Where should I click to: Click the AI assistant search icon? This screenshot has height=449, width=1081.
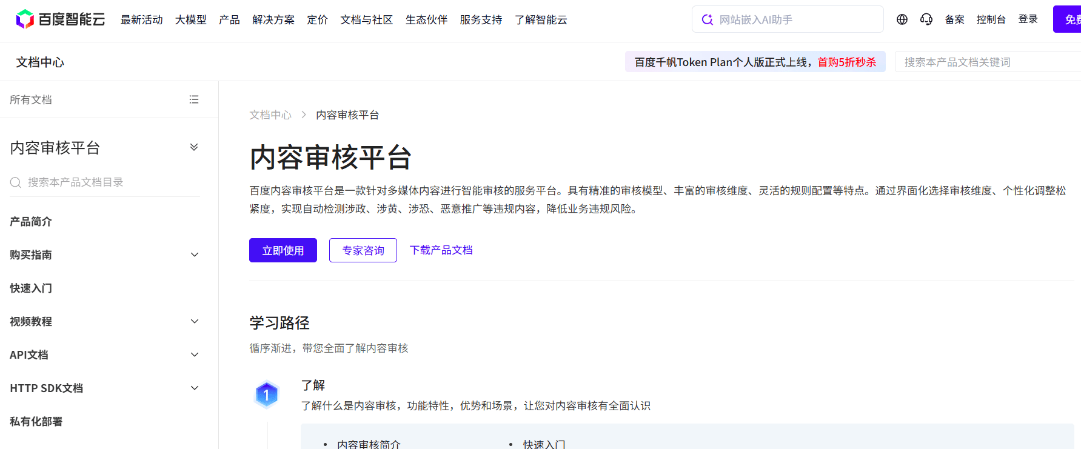[x=707, y=20]
